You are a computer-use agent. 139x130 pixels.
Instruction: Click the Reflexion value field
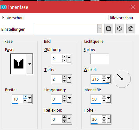click(x=57, y=120)
